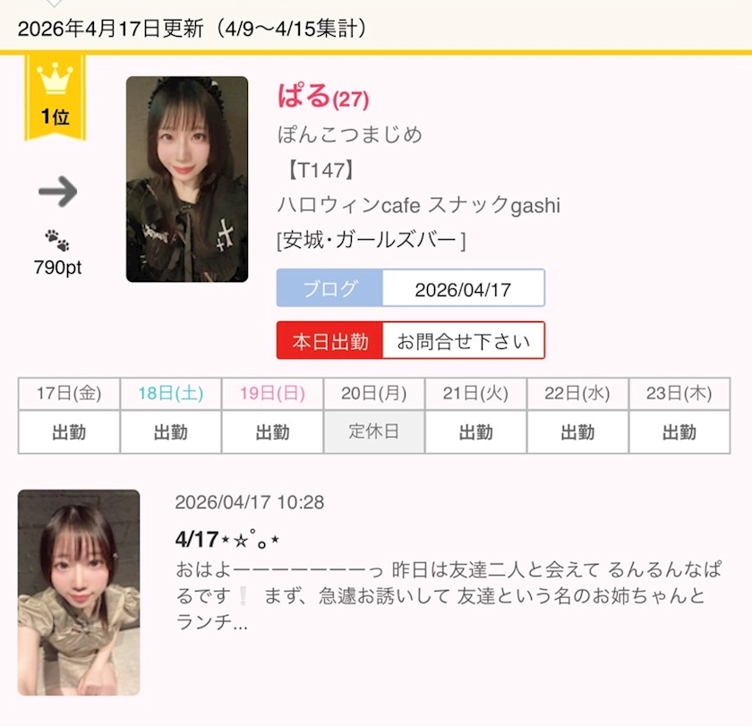Click the blue ブログ button
The width and height of the screenshot is (752, 726).
(x=330, y=287)
